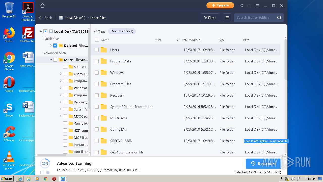Screen dimensions: 323x182
Task: Open Recycle Bin desktop icon
Action: [x=9, y=10]
